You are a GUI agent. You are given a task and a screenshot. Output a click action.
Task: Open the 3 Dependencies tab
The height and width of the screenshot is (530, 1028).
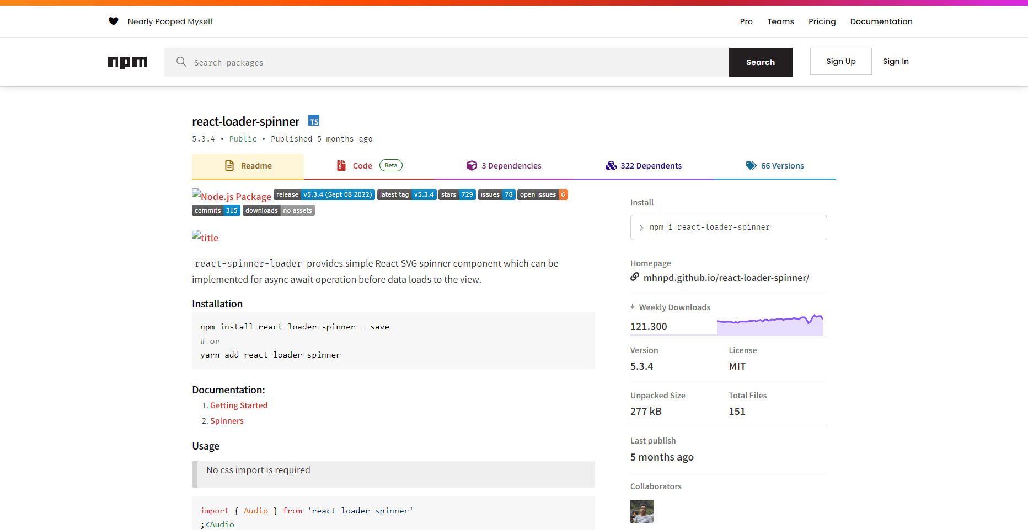[504, 166]
